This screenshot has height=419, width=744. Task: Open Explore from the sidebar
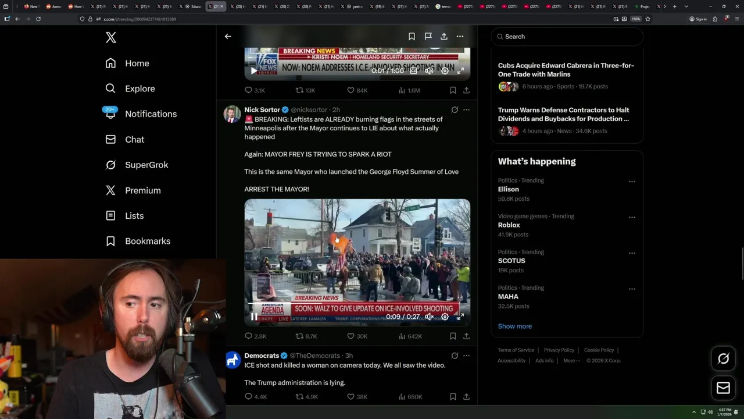click(x=130, y=88)
